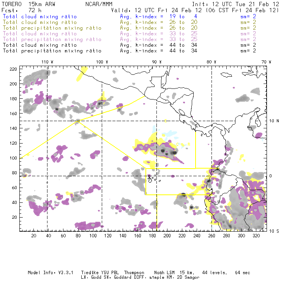Viewport: 281px width, 281px height.
Task: Select the "NCAR/MMM" header label
Action: [98, 4]
